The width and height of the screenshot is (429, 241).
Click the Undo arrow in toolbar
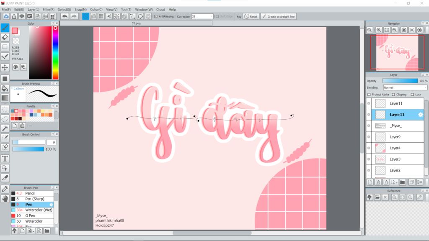[x=65, y=16]
